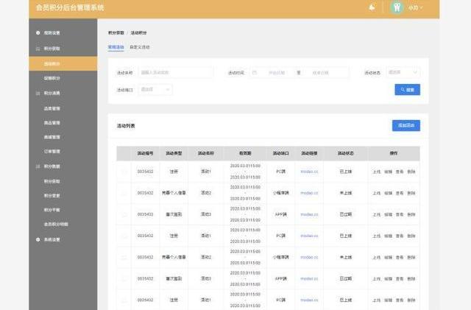Viewport: 471px width, 310px height.
Task: Click the 活动名称 input field
Action: point(175,72)
